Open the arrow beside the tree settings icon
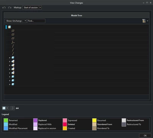The image size is (153, 138). pyautogui.click(x=148, y=21)
